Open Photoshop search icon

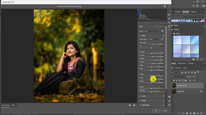click(x=193, y=6)
